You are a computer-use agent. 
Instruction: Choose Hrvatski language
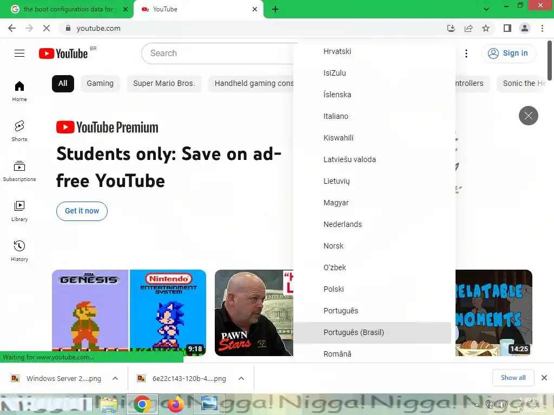point(372,51)
